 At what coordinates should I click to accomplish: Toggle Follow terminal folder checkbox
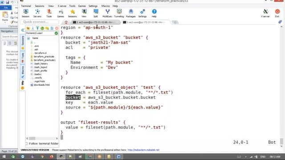click(27, 144)
